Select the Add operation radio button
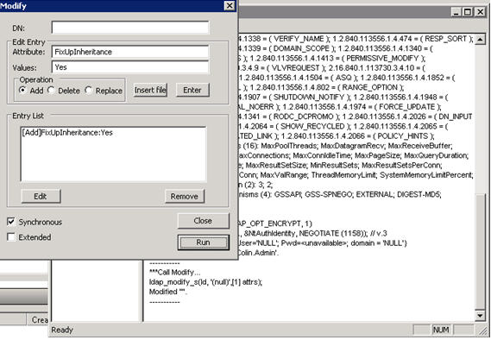491x340 pixels. 22,91
